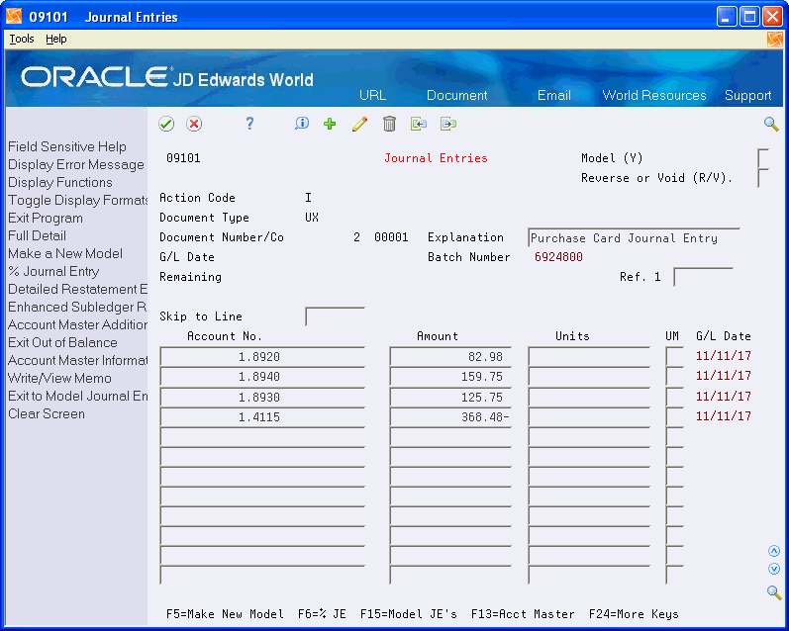789x631 pixels.
Task: Click the Model (Y) input field
Action: coord(763,158)
